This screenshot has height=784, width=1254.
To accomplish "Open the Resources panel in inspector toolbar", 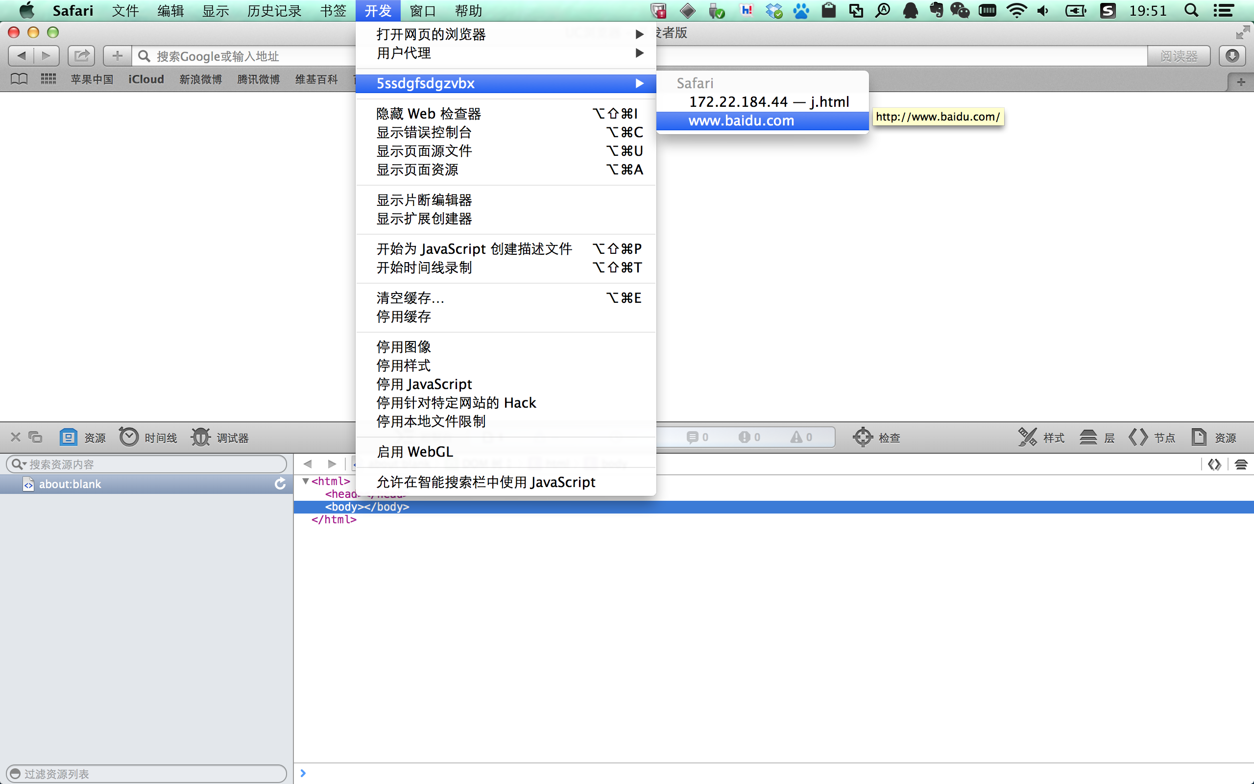I will pyautogui.click(x=83, y=438).
